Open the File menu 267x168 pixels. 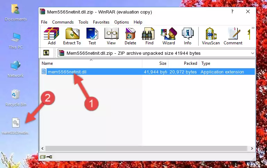pyautogui.click(x=44, y=22)
